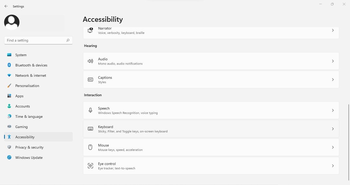
Task: Open Privacy & security settings
Action: (38, 147)
